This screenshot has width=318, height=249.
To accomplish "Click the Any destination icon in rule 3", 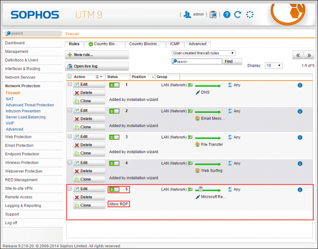I will pos(230,137).
